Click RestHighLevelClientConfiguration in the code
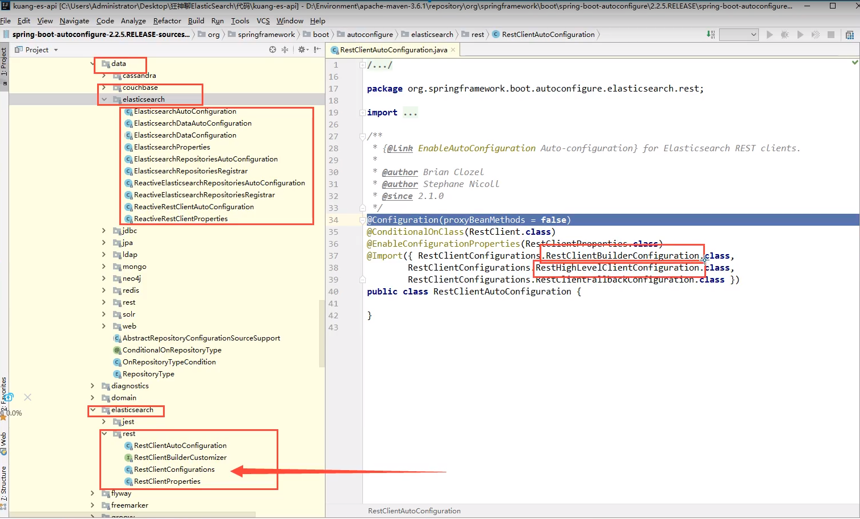Viewport: 860px width, 519px height. coord(618,268)
